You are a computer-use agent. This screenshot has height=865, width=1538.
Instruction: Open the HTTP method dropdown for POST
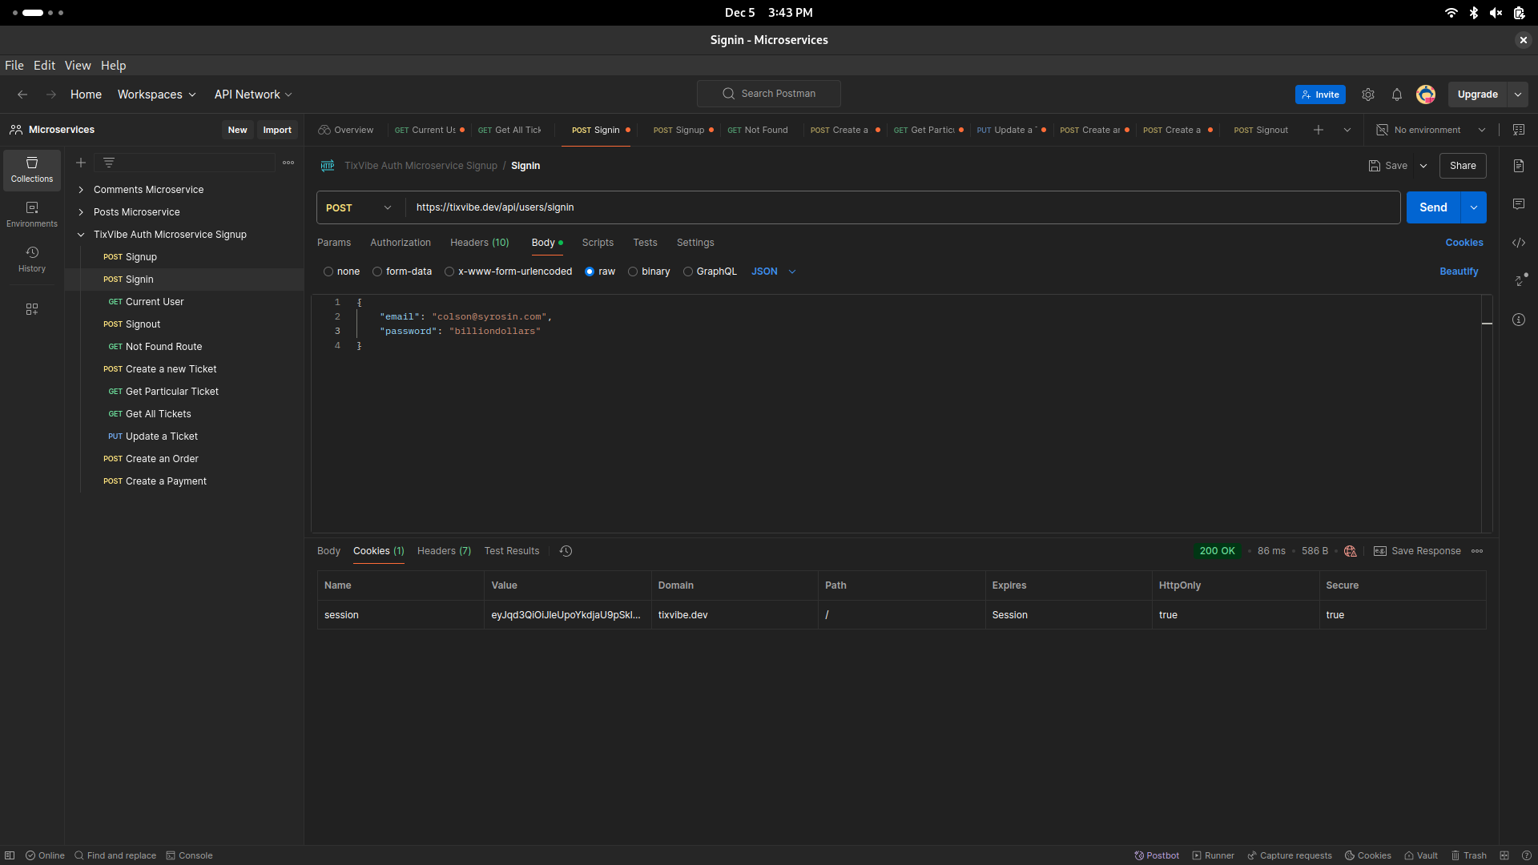[358, 207]
